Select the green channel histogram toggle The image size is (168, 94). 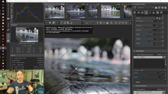12,6
